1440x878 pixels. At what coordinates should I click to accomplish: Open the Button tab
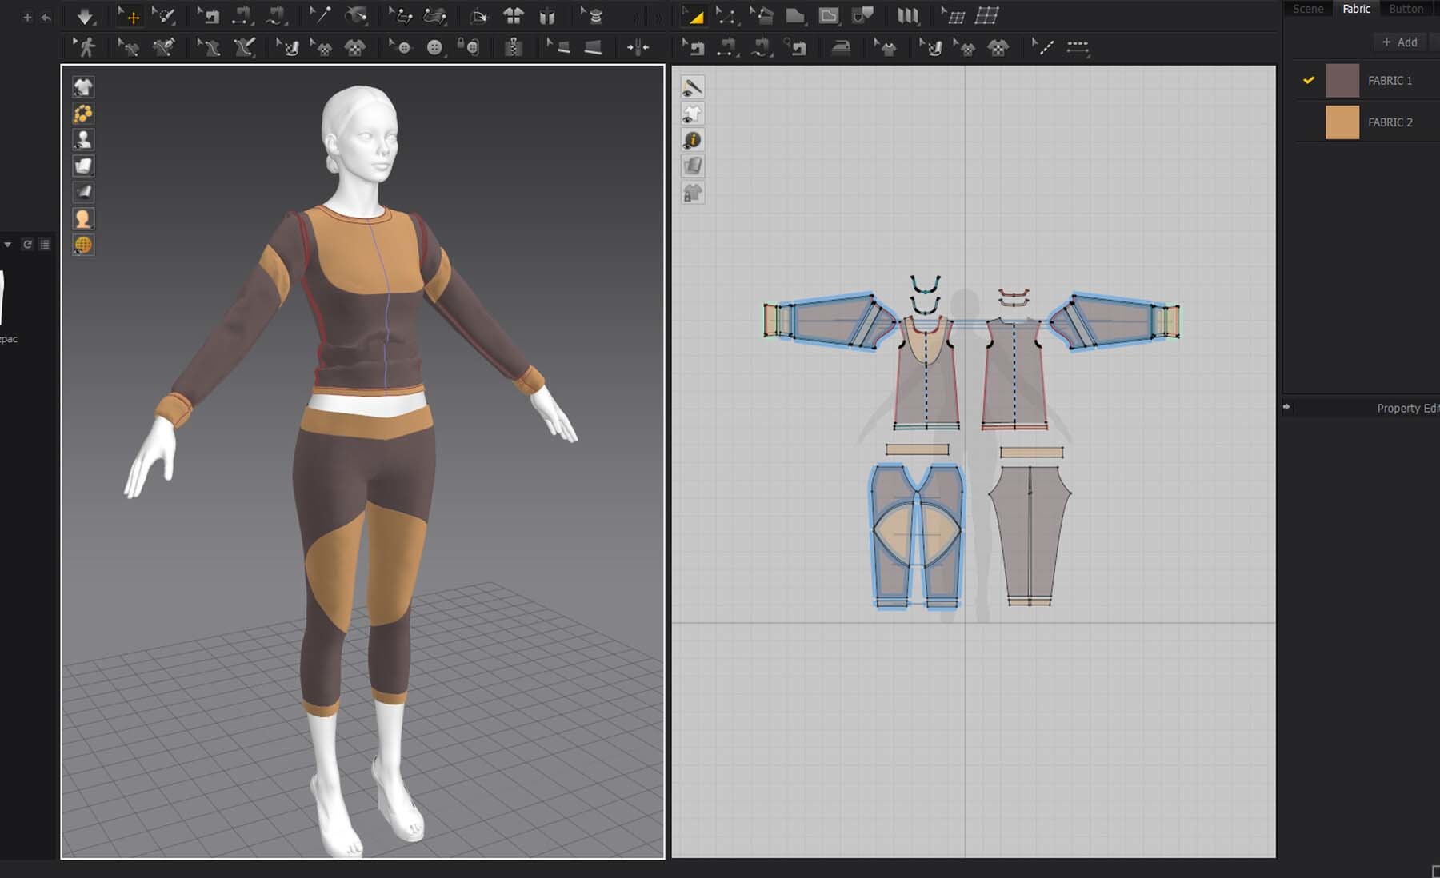coord(1406,9)
